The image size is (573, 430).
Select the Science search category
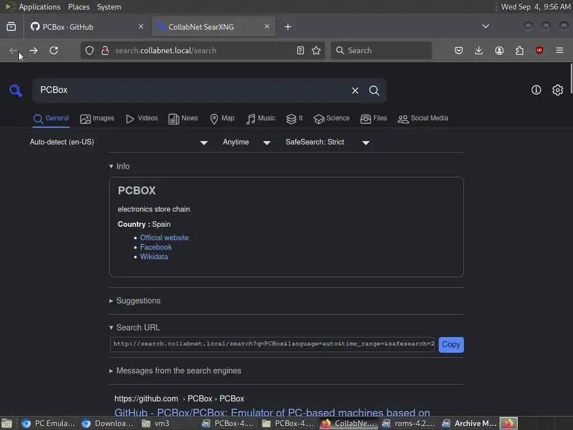pos(331,119)
